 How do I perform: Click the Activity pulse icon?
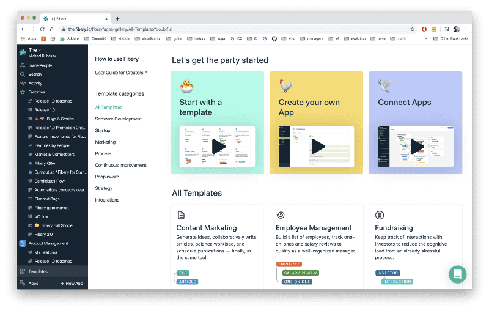[23, 83]
